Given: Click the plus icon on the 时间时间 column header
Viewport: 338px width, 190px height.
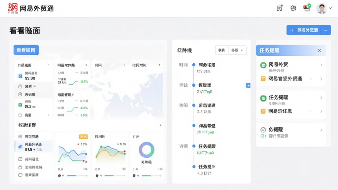Looking at the screenshot, I should click(x=159, y=65).
